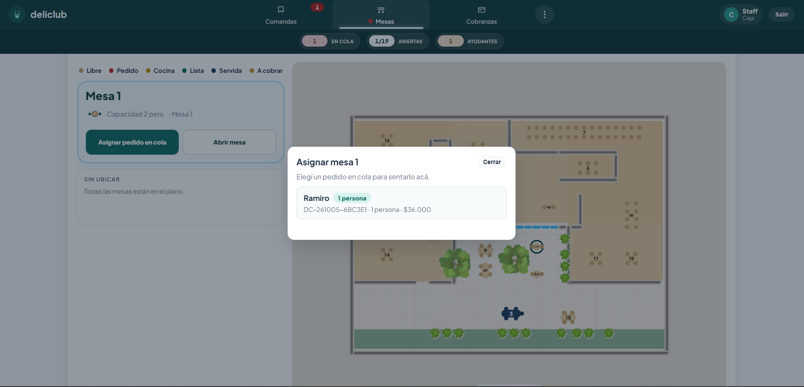Open the Comandas bookmark icon
804x387 pixels.
tap(281, 9)
